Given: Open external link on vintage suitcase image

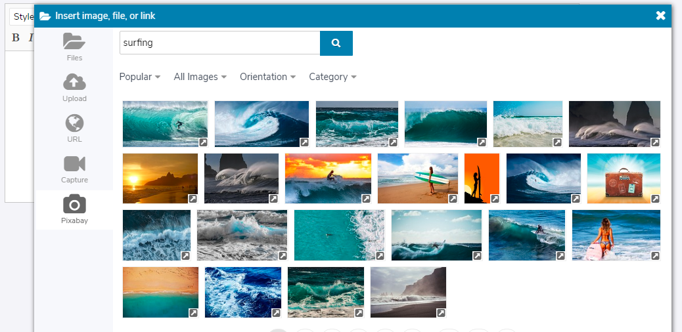Looking at the screenshot, I should [656, 199].
